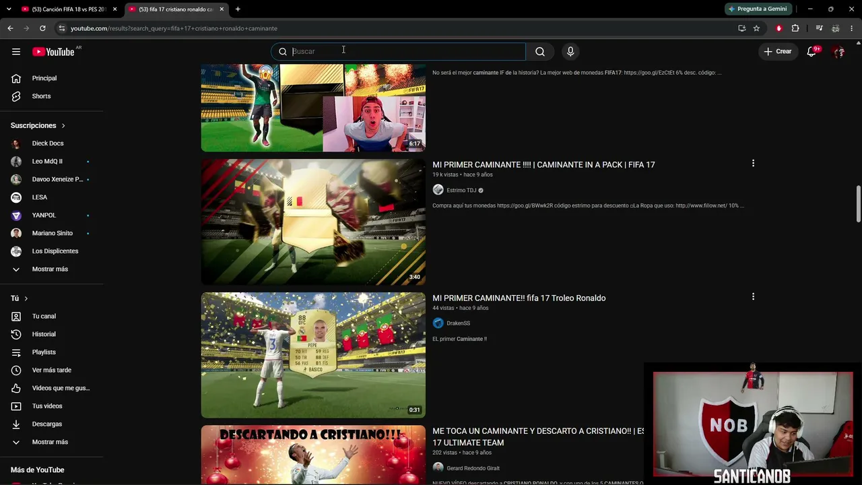Open the notifications bell
The image size is (862, 485).
(812, 51)
